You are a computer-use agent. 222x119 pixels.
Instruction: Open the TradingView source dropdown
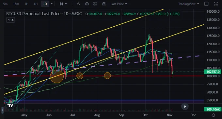click(189, 4)
